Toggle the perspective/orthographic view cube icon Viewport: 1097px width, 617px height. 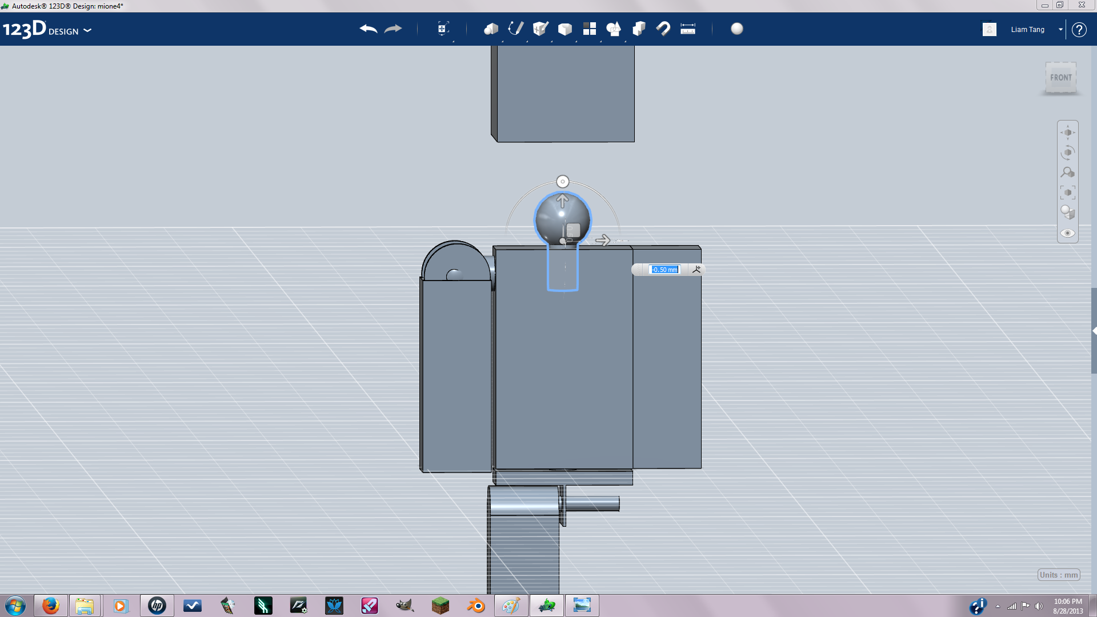tap(1068, 213)
